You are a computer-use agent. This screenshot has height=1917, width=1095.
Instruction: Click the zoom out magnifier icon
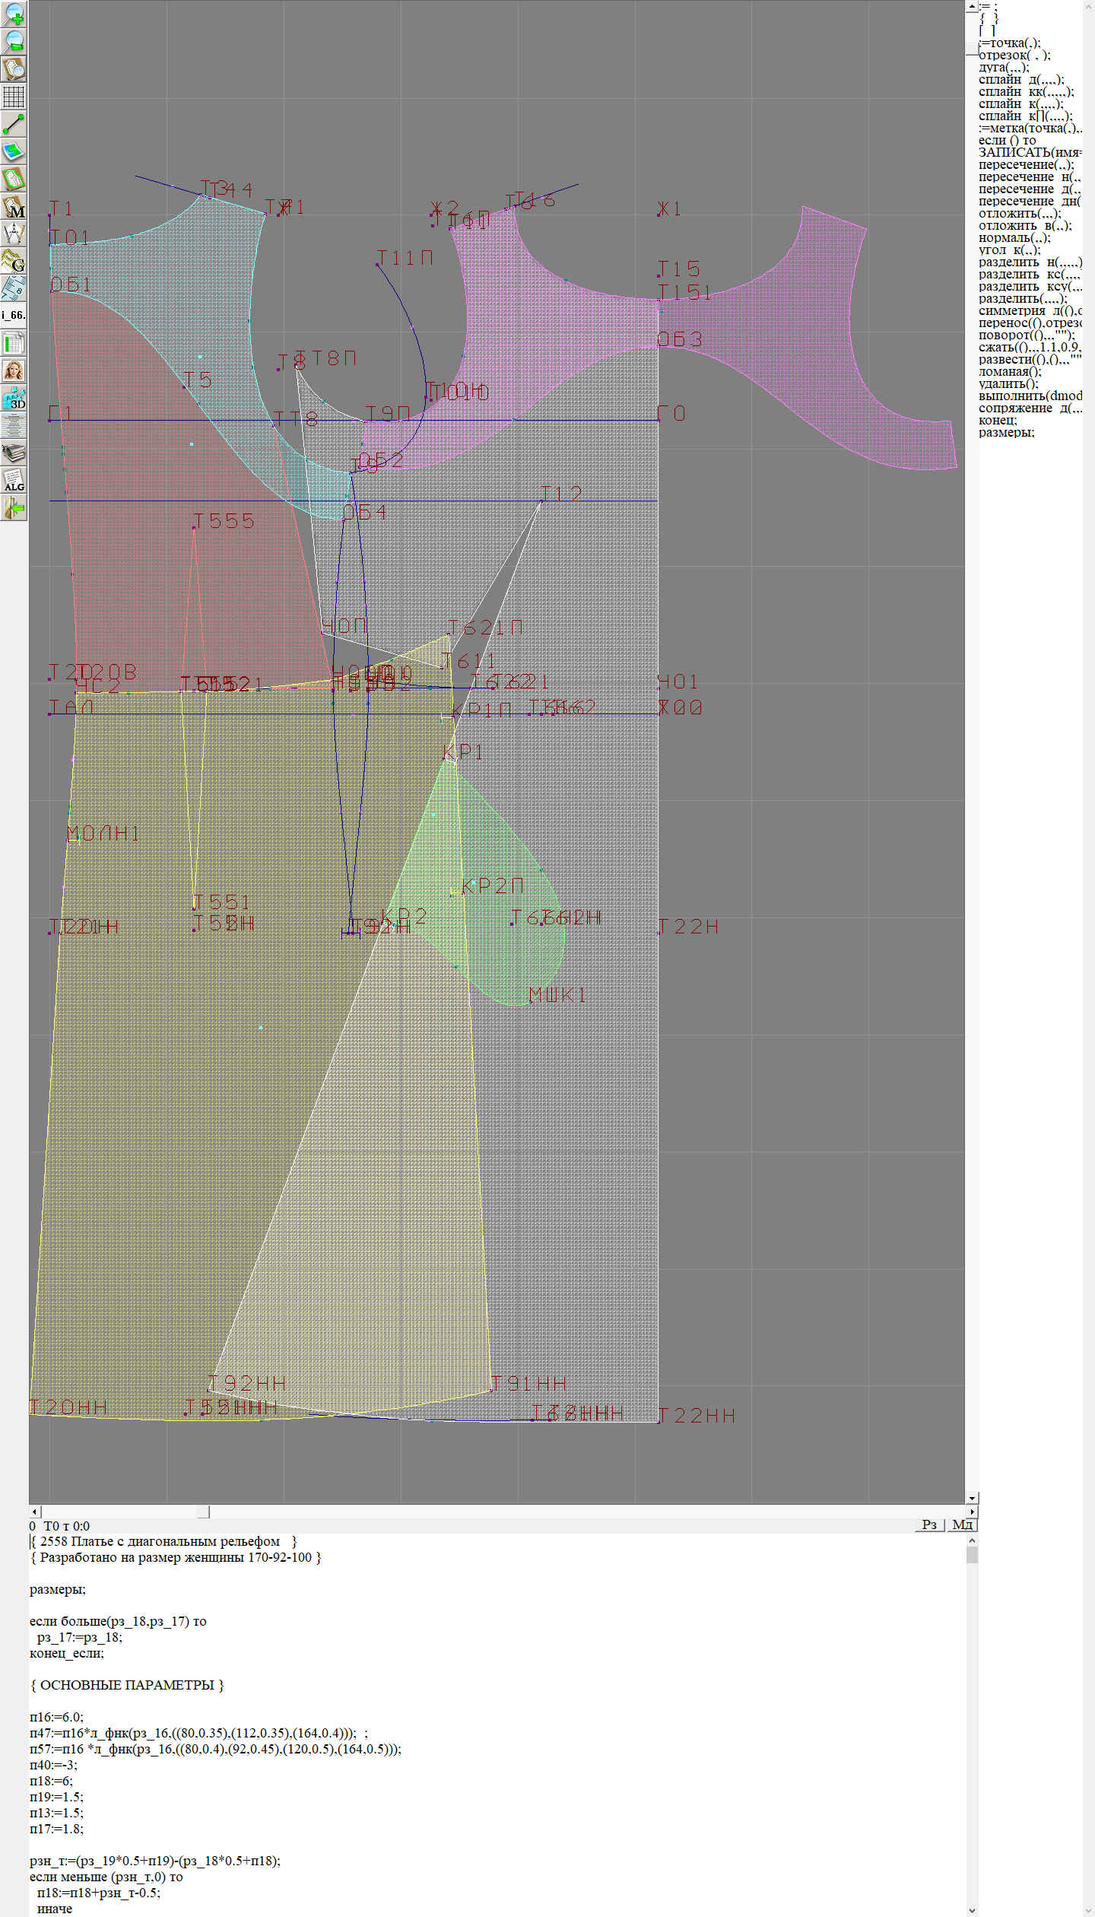tap(14, 41)
